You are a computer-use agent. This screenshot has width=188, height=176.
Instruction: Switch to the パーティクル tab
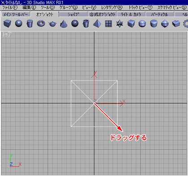(x=160, y=14)
